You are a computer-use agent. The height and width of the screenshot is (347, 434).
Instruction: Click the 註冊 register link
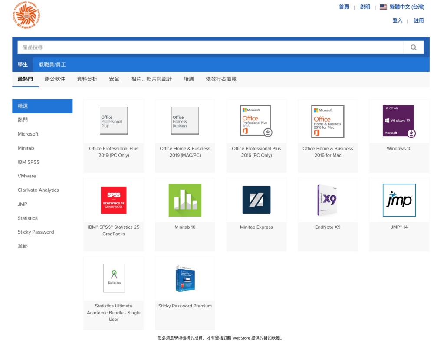(x=418, y=20)
